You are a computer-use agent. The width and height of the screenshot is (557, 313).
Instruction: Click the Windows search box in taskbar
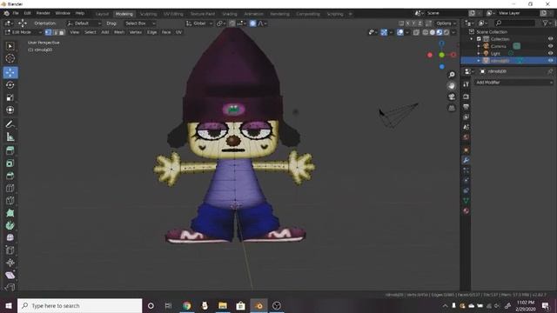[x=79, y=305]
